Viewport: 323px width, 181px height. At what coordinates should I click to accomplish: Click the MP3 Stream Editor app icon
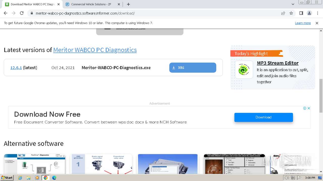(244, 70)
